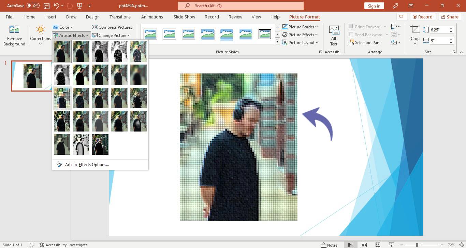This screenshot has width=466, height=248.
Task: Open Ribbon Display Options icon
Action: (411, 5)
